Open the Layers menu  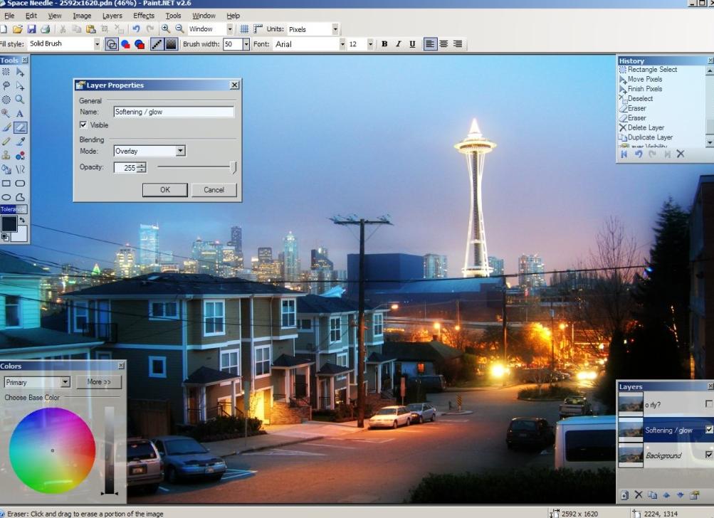point(112,16)
